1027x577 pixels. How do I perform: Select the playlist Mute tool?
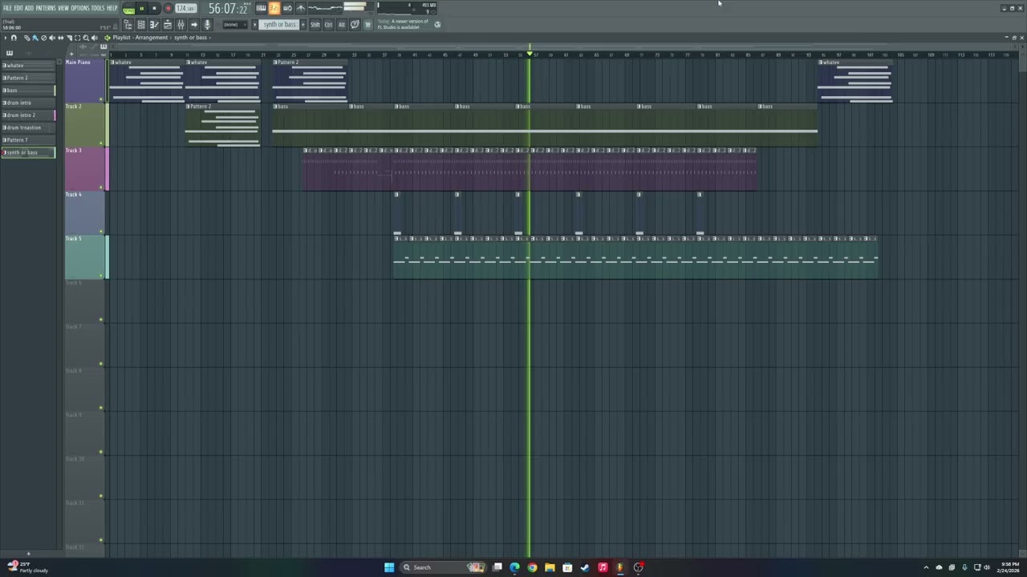(52, 38)
